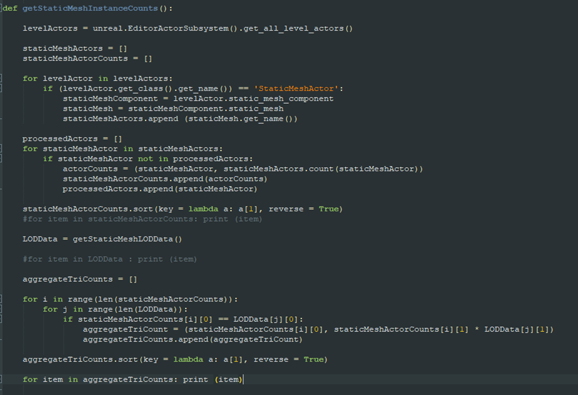Click lambda keyword in staticMeshActorCounts.sort line
Image resolution: width=578 pixels, height=395 pixels.
(x=203, y=209)
